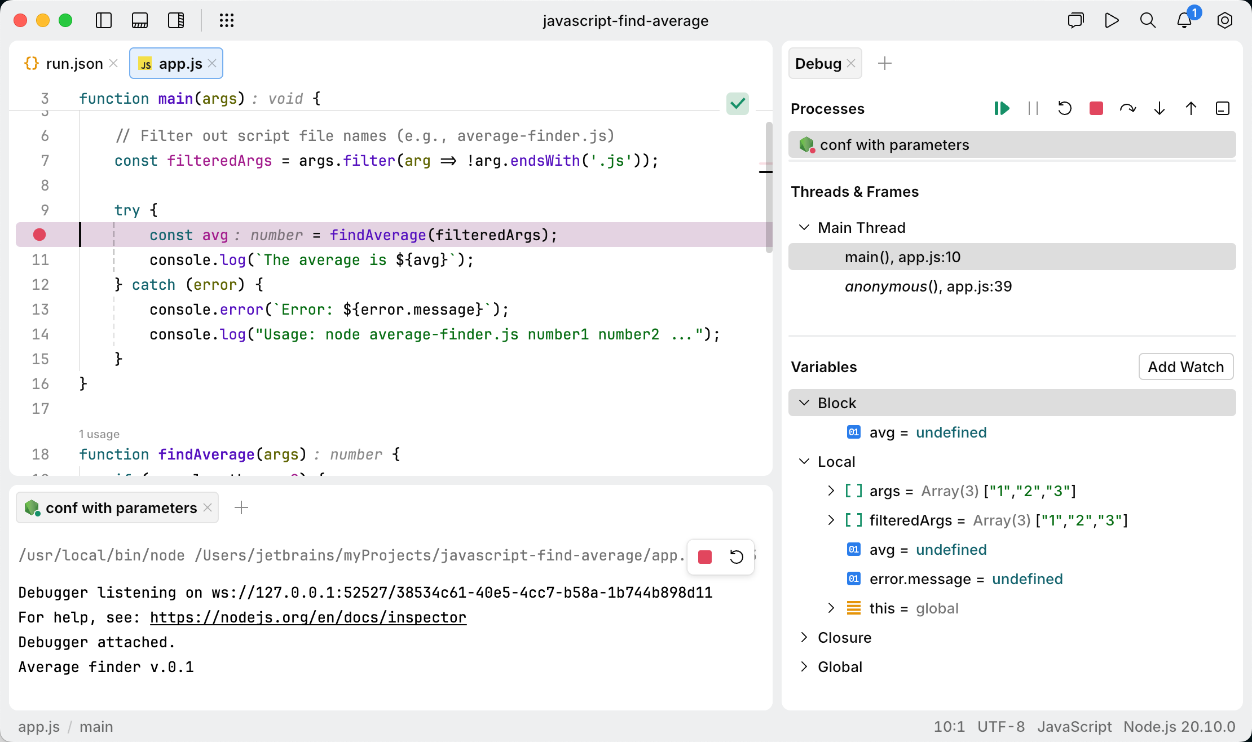The height and width of the screenshot is (742, 1252).
Task: Expand the filteredArgs array variable
Action: 830,520
